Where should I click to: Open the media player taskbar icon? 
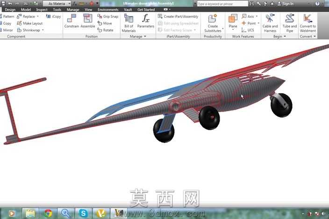click(12, 213)
